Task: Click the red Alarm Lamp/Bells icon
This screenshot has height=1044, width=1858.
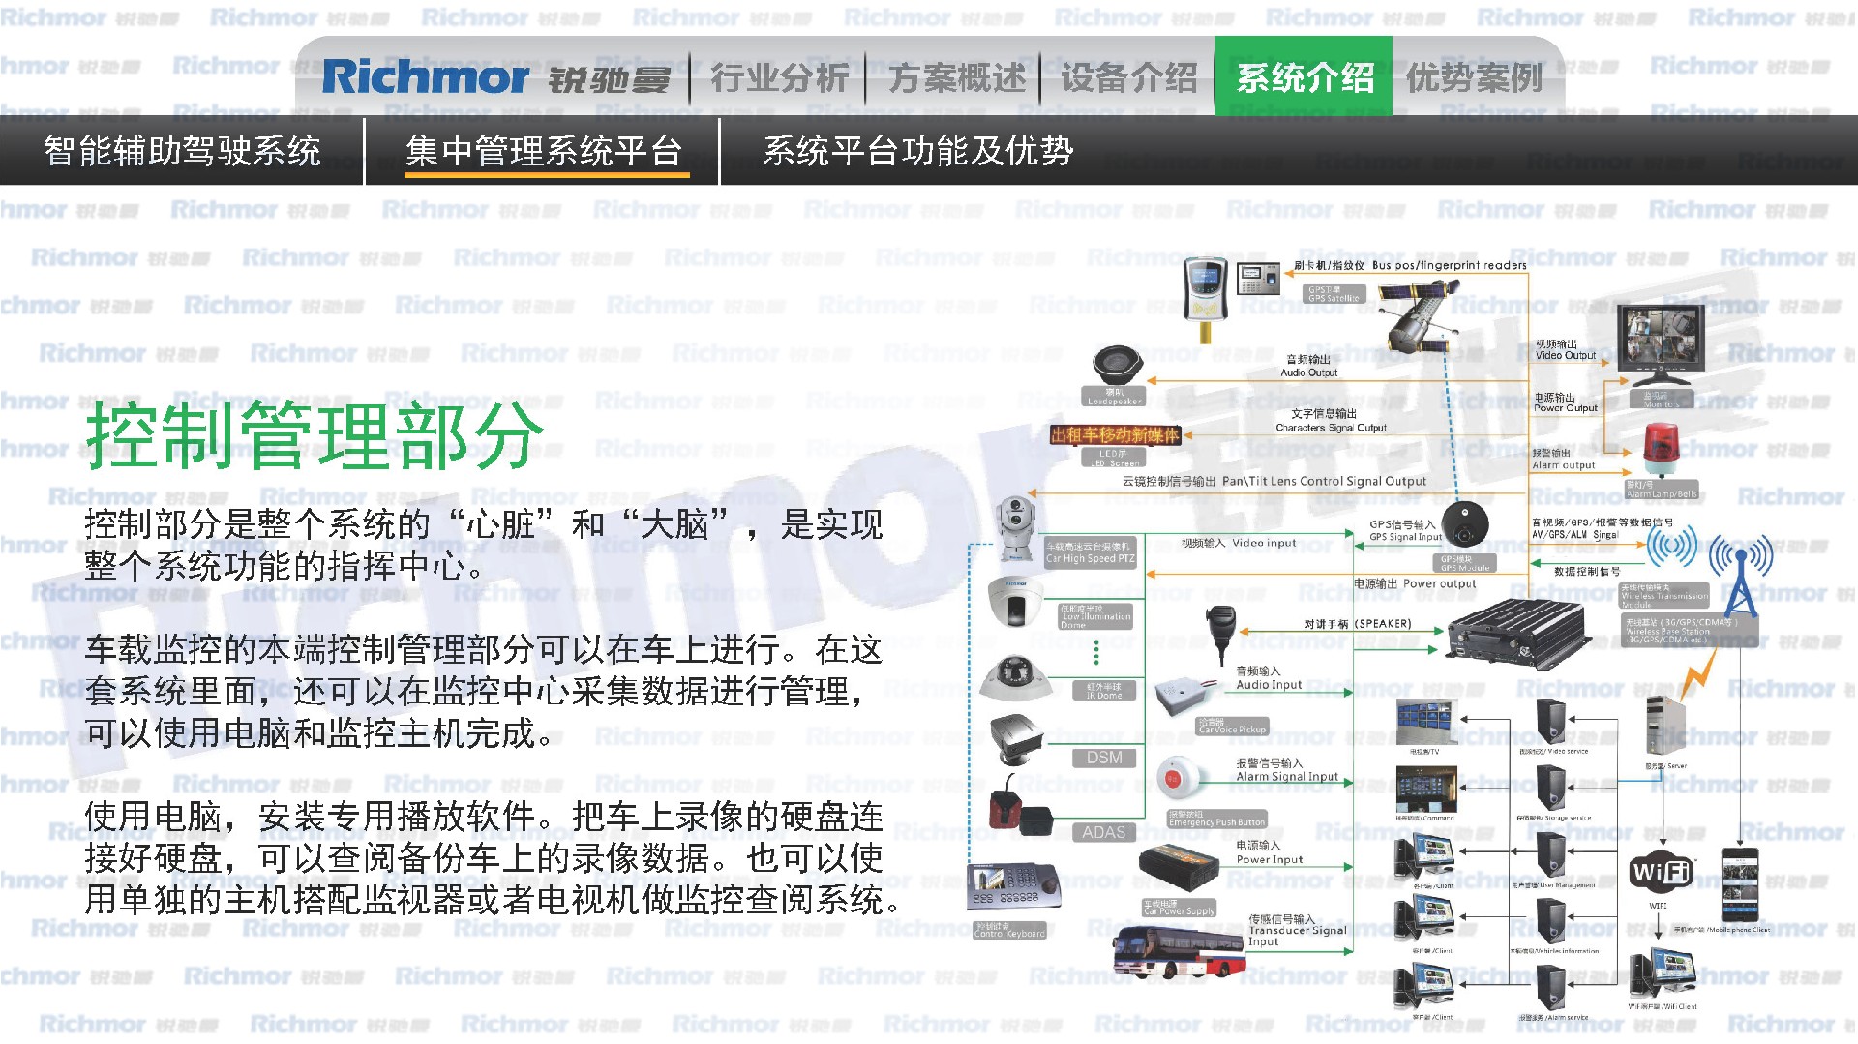Action: point(1663,450)
